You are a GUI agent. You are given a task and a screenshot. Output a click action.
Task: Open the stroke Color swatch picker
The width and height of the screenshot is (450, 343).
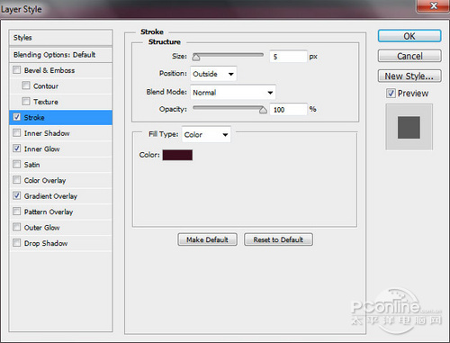point(177,155)
